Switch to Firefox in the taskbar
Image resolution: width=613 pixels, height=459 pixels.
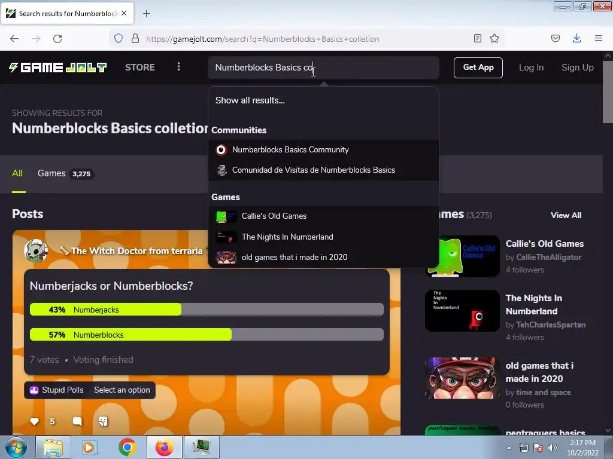point(165,447)
